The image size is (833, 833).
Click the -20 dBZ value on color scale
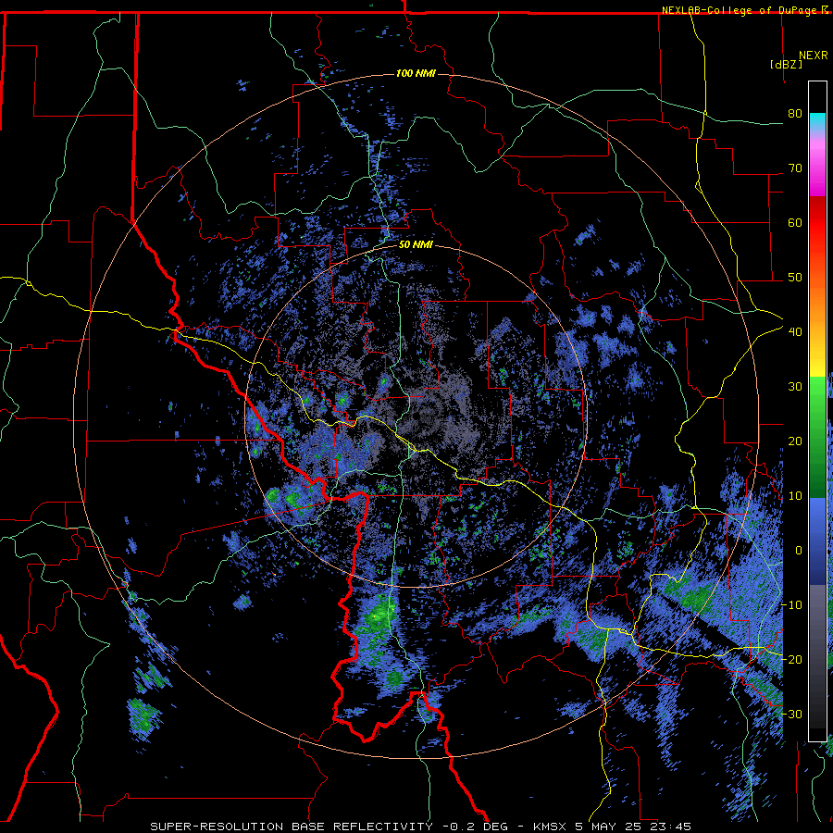(791, 659)
